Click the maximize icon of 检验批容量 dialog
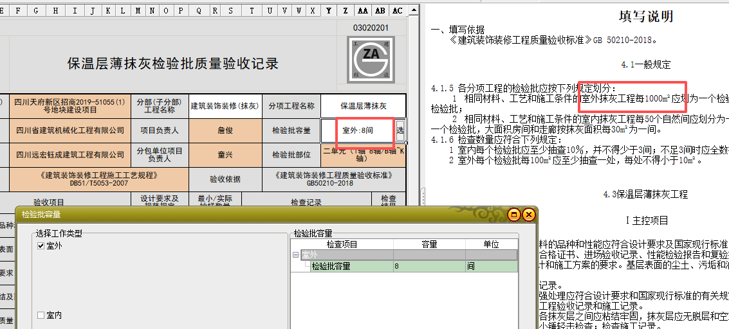The width and height of the screenshot is (729, 329). (x=514, y=215)
